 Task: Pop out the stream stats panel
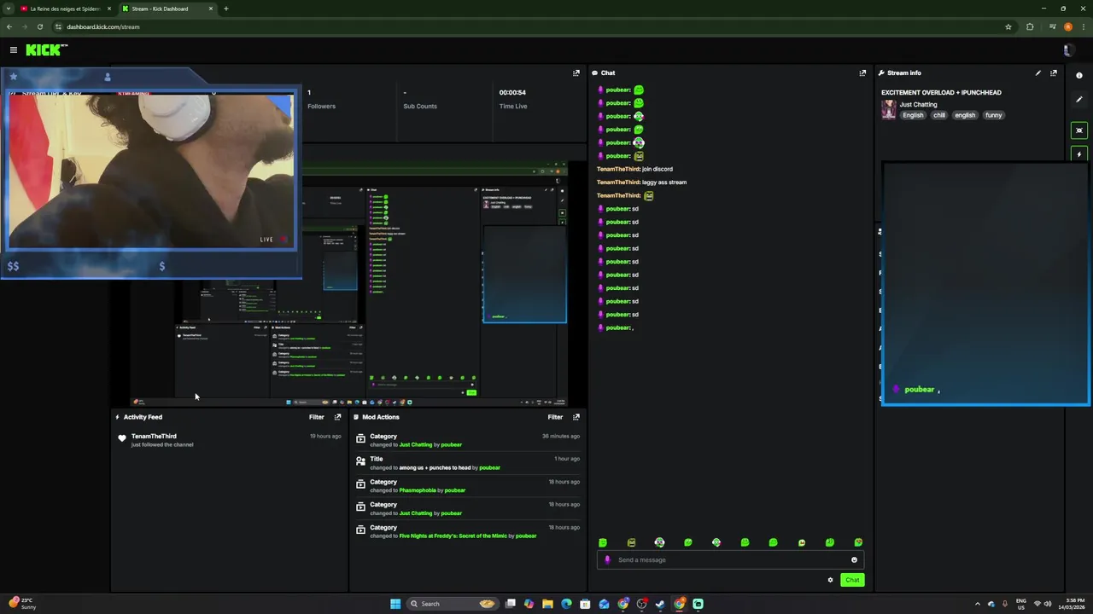[x=576, y=73]
